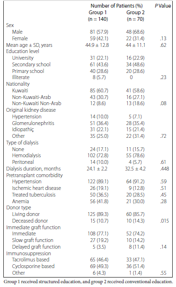The image size is (176, 287).
Task: Select the Illiterate row label
Action: tap(21, 77)
